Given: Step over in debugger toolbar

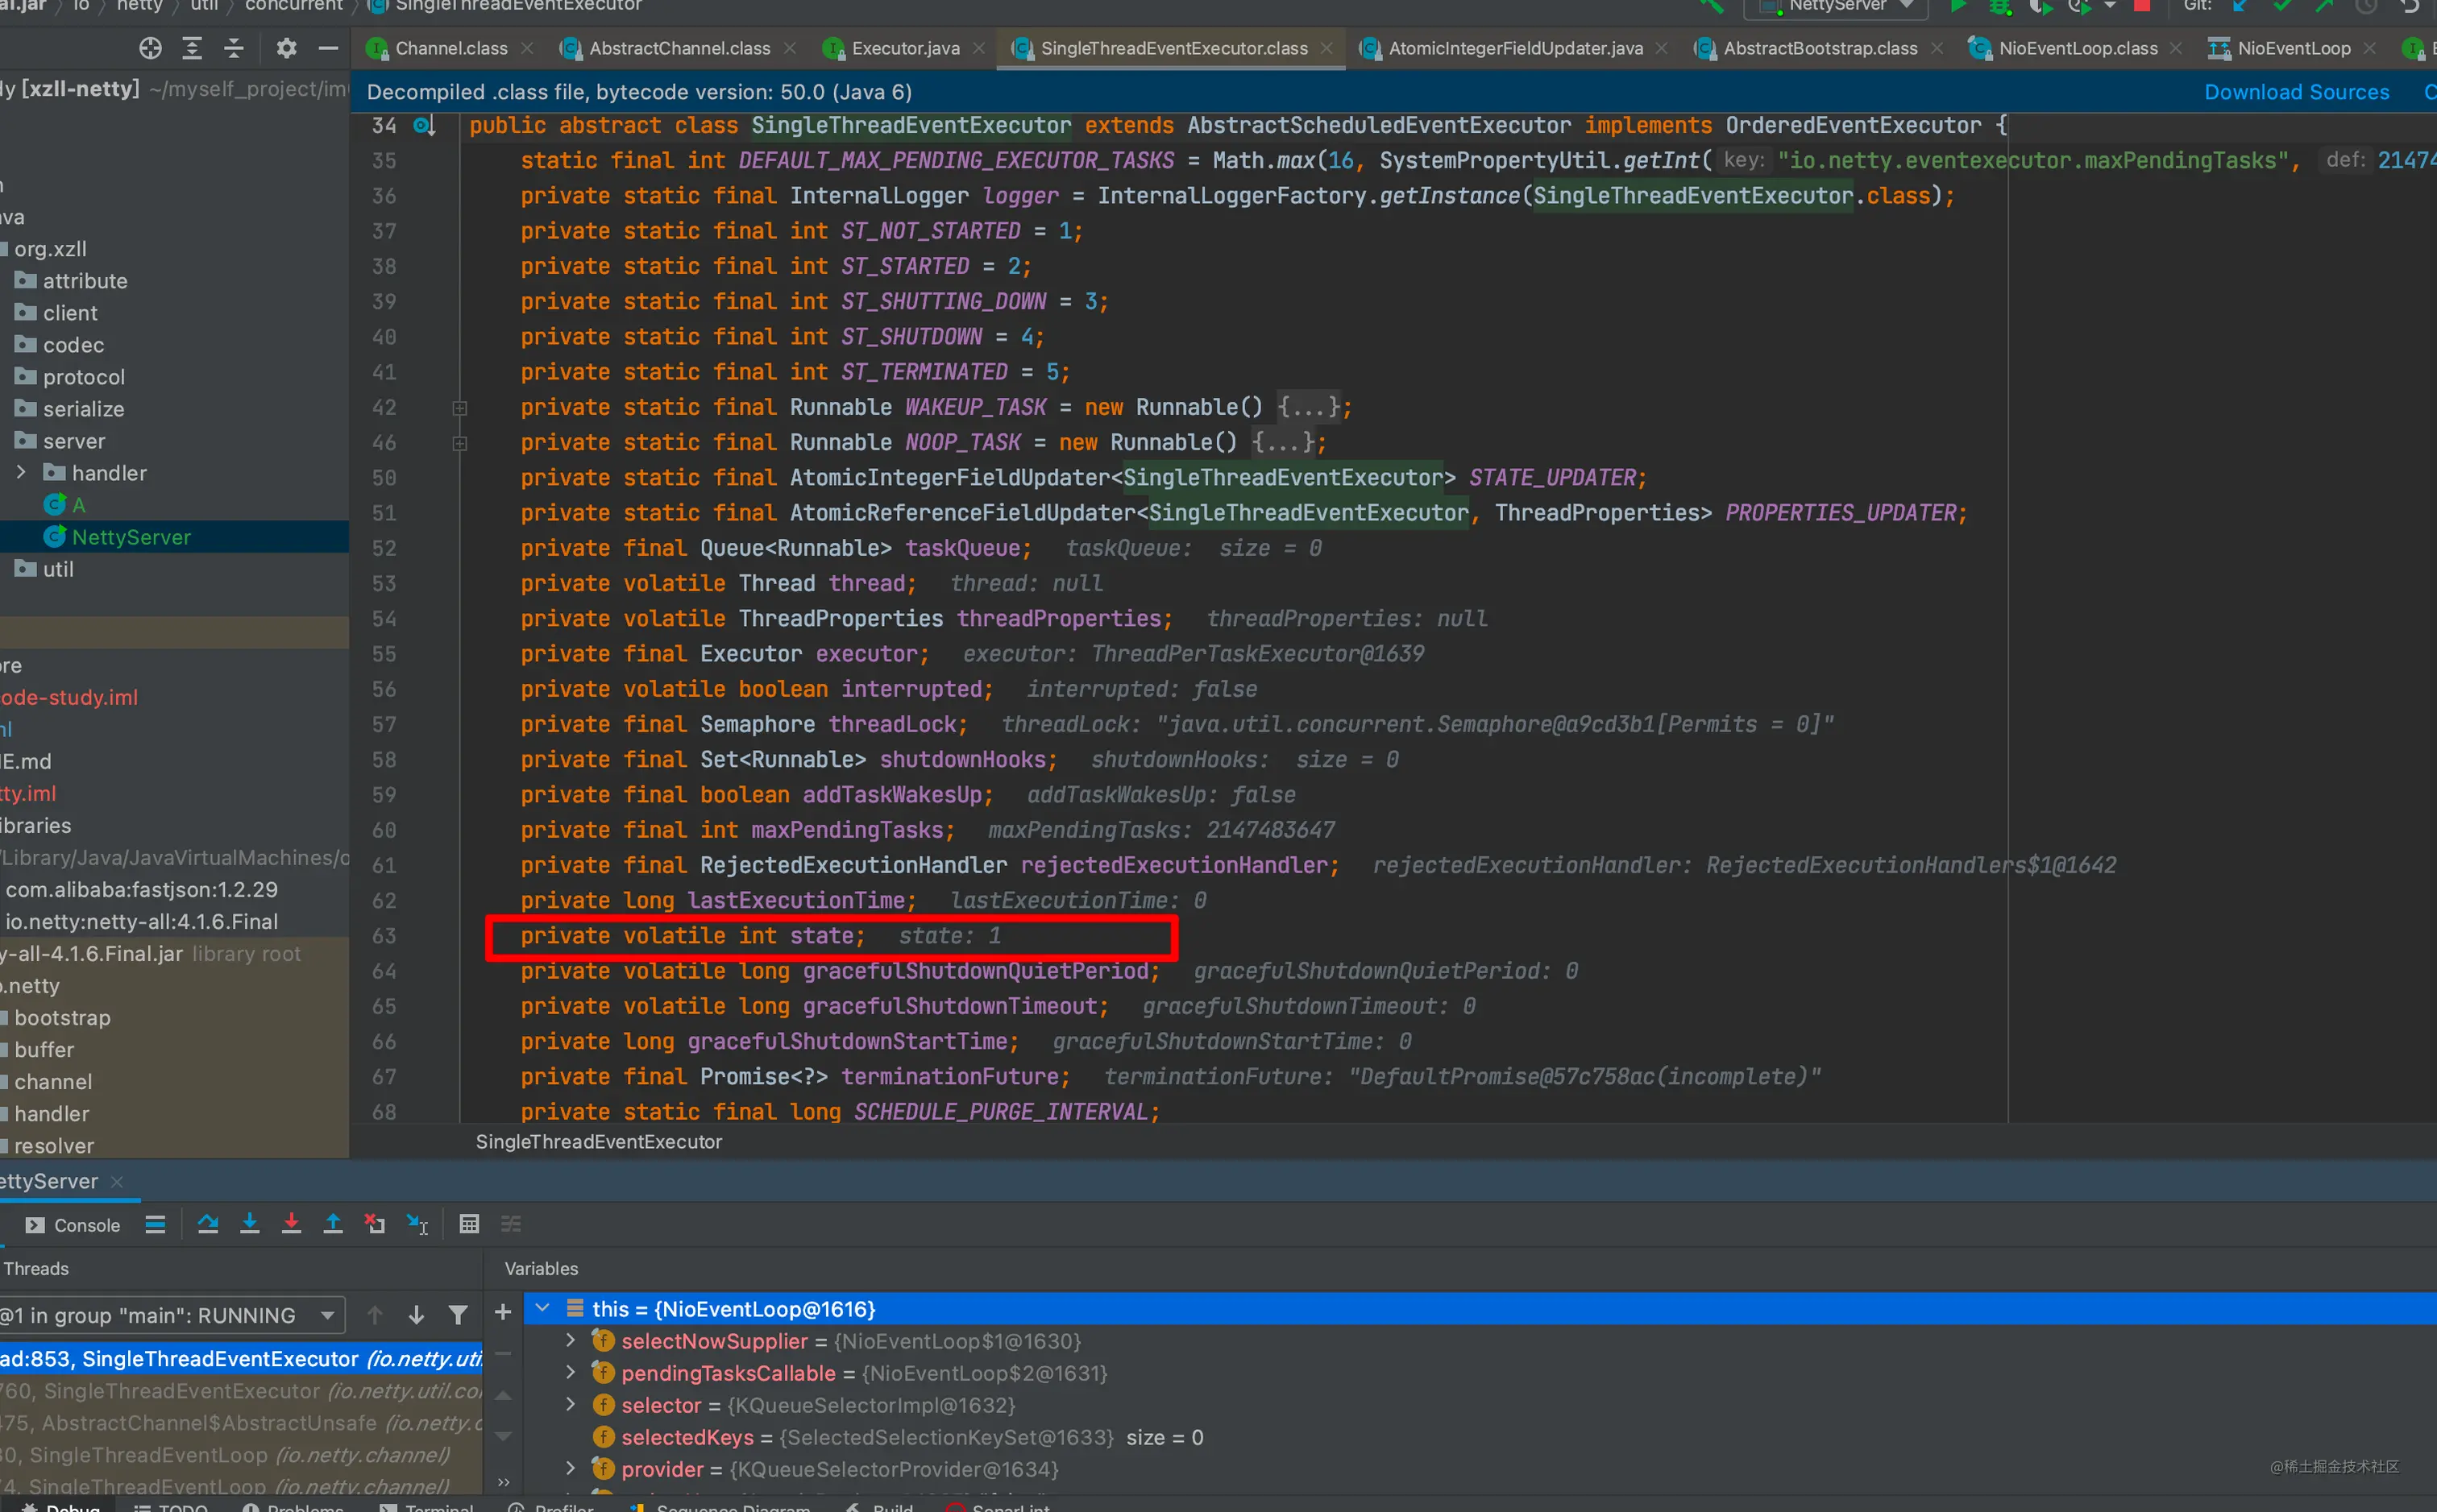Looking at the screenshot, I should pos(208,1224).
